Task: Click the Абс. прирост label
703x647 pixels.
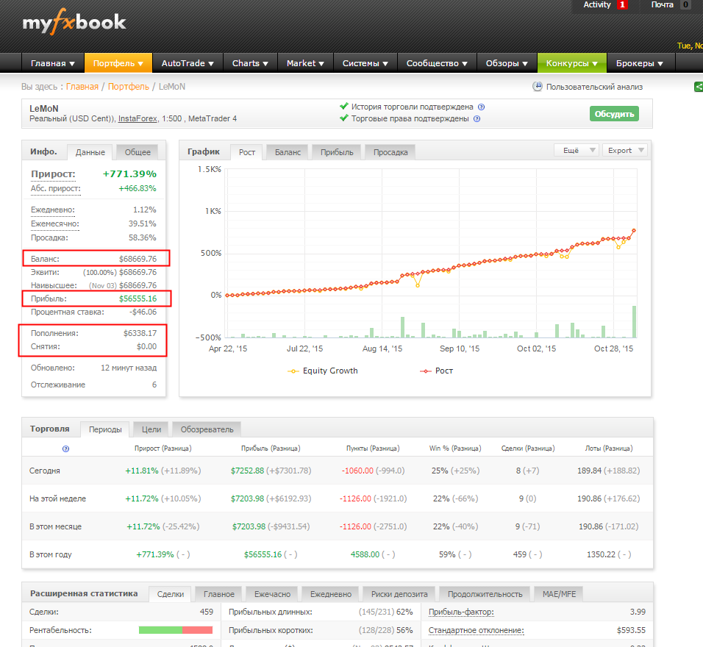Action: (56, 188)
